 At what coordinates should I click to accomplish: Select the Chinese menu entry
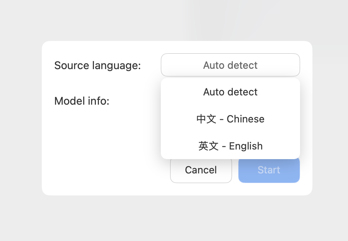230,119
